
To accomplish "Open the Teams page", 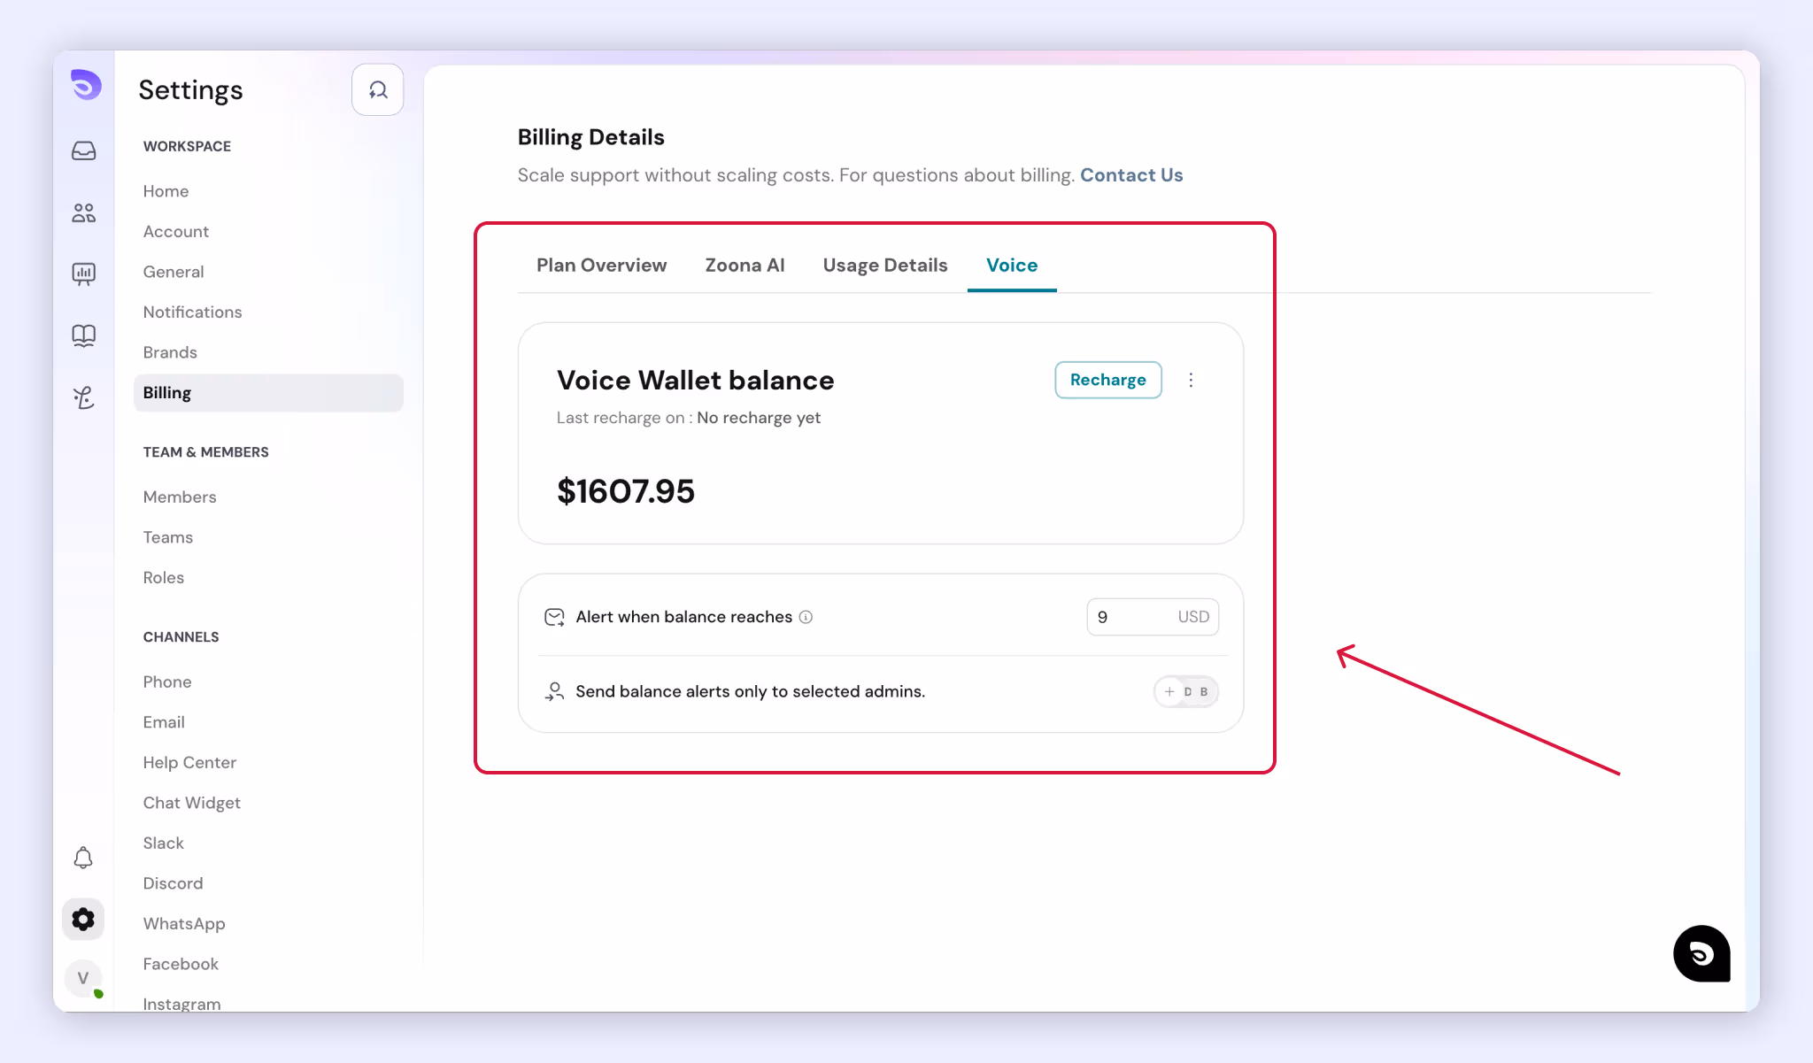I will point(168,537).
